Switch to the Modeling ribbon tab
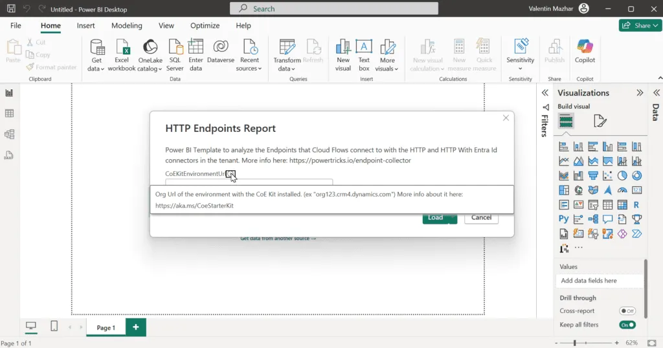663x348 pixels. pos(127,25)
